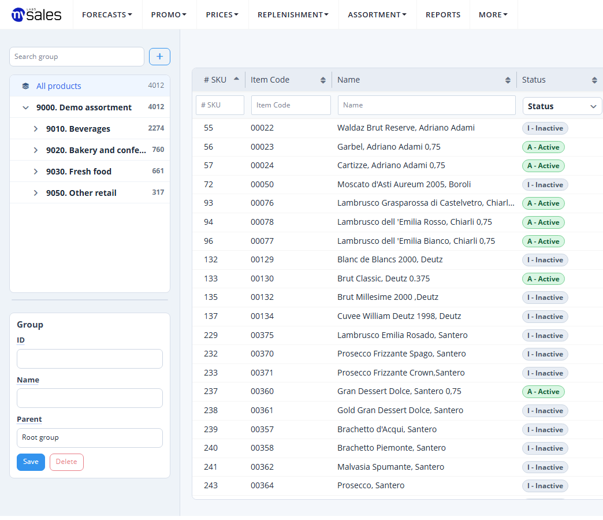Image resolution: width=603 pixels, height=520 pixels.
Task: Expand the 9010. Beverages group
Action: tap(35, 129)
